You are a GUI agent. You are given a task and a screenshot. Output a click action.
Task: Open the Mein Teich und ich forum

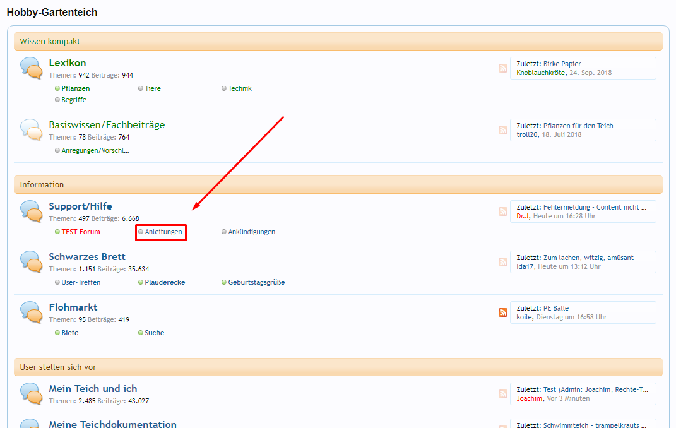click(93, 389)
